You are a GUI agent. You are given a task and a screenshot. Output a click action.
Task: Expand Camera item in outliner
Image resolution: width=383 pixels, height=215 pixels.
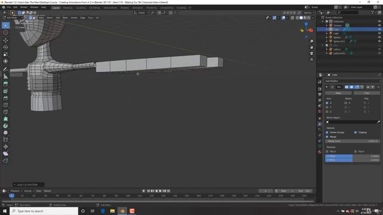(x=327, y=25)
